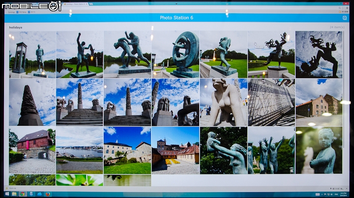The height and width of the screenshot is (198, 354).
Task: Open File Explorer from the taskbar
Action: 14,194
